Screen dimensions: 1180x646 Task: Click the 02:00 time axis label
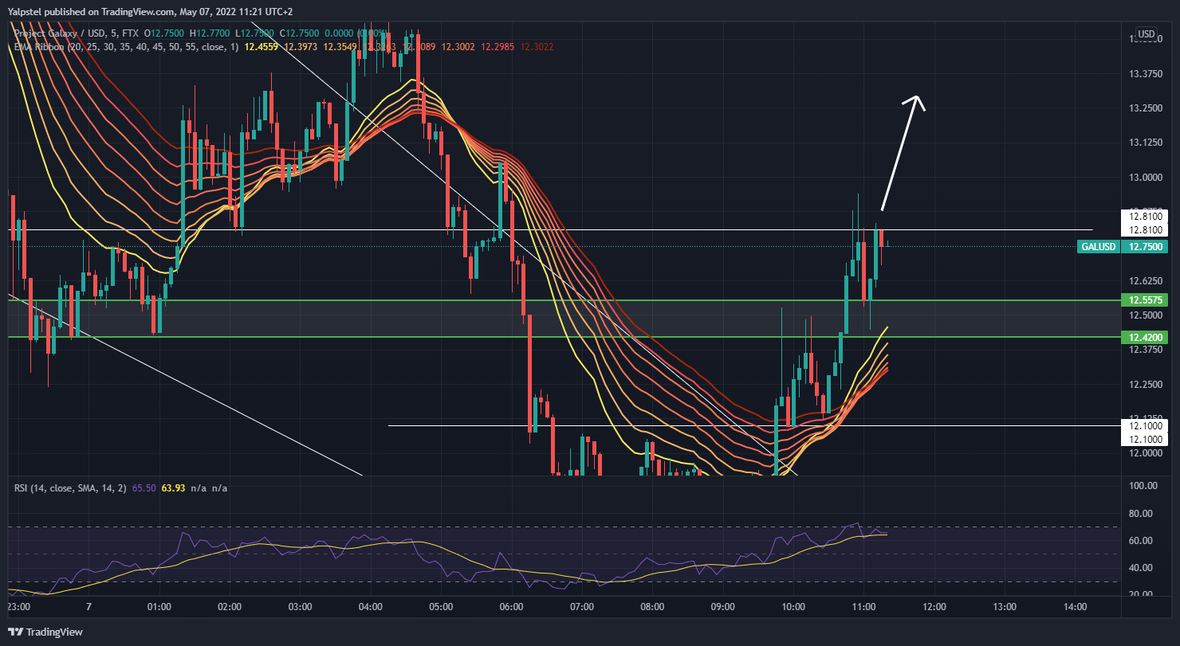[230, 607]
